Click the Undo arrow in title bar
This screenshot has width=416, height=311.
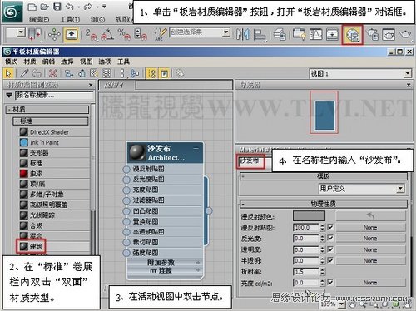tap(70, 7)
